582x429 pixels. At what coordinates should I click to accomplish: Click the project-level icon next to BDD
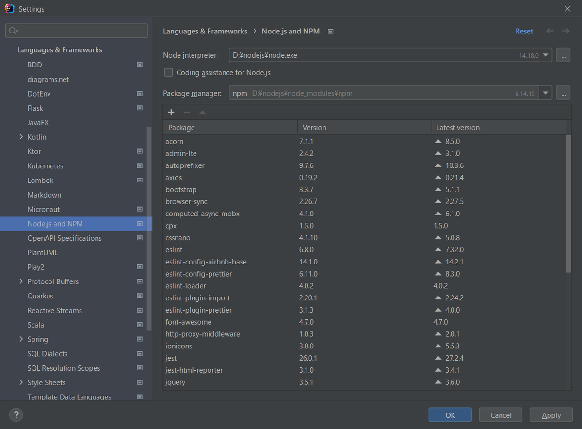pos(140,65)
